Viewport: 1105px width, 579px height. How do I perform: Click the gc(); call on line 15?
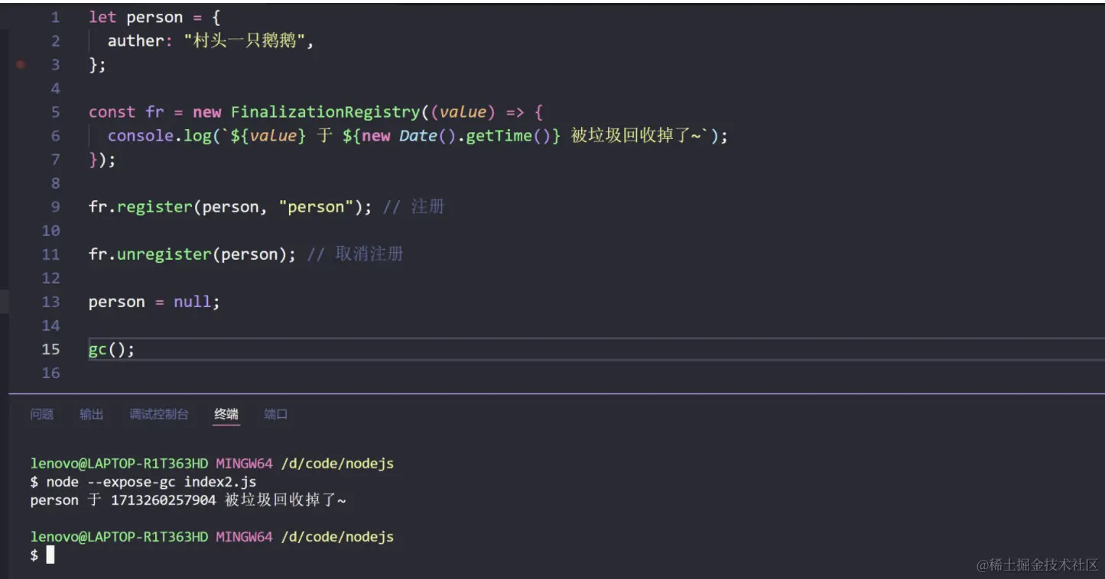[x=112, y=349]
